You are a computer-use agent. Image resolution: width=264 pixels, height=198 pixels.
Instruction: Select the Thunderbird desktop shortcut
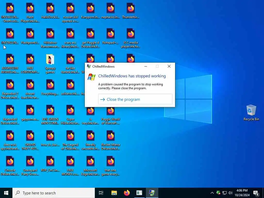point(131,11)
